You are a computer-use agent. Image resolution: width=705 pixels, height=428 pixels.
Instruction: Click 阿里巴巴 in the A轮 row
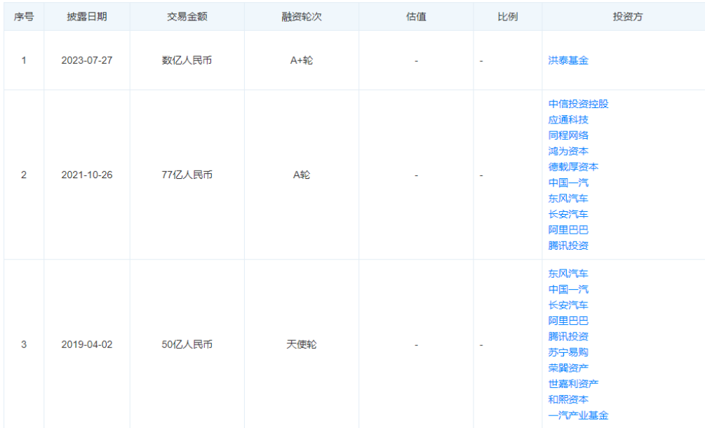pyautogui.click(x=568, y=229)
